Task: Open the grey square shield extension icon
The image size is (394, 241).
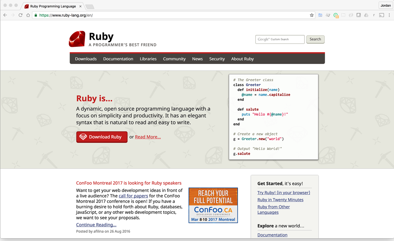Action: (x=359, y=15)
